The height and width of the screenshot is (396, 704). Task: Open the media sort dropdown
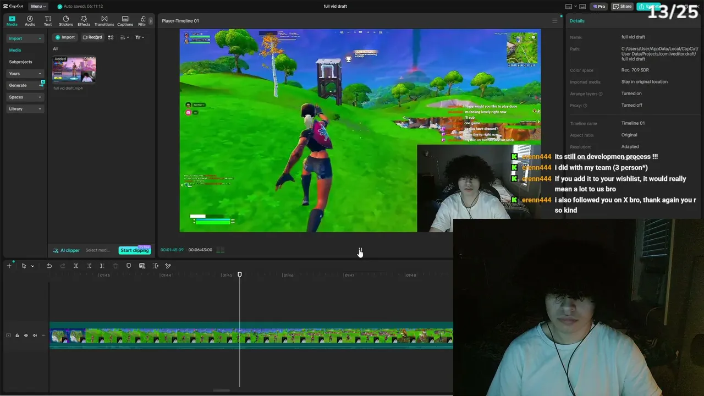tap(124, 37)
